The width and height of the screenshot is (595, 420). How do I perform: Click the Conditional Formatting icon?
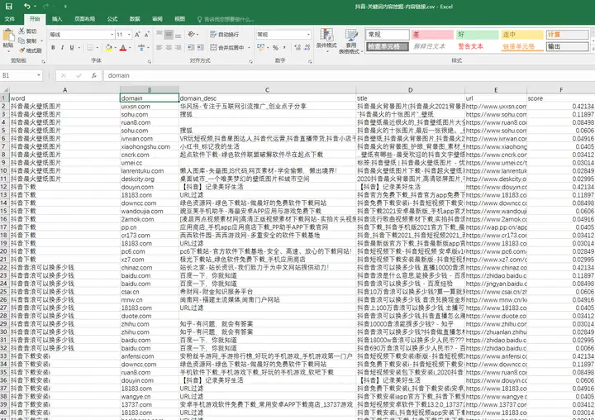coord(326,35)
